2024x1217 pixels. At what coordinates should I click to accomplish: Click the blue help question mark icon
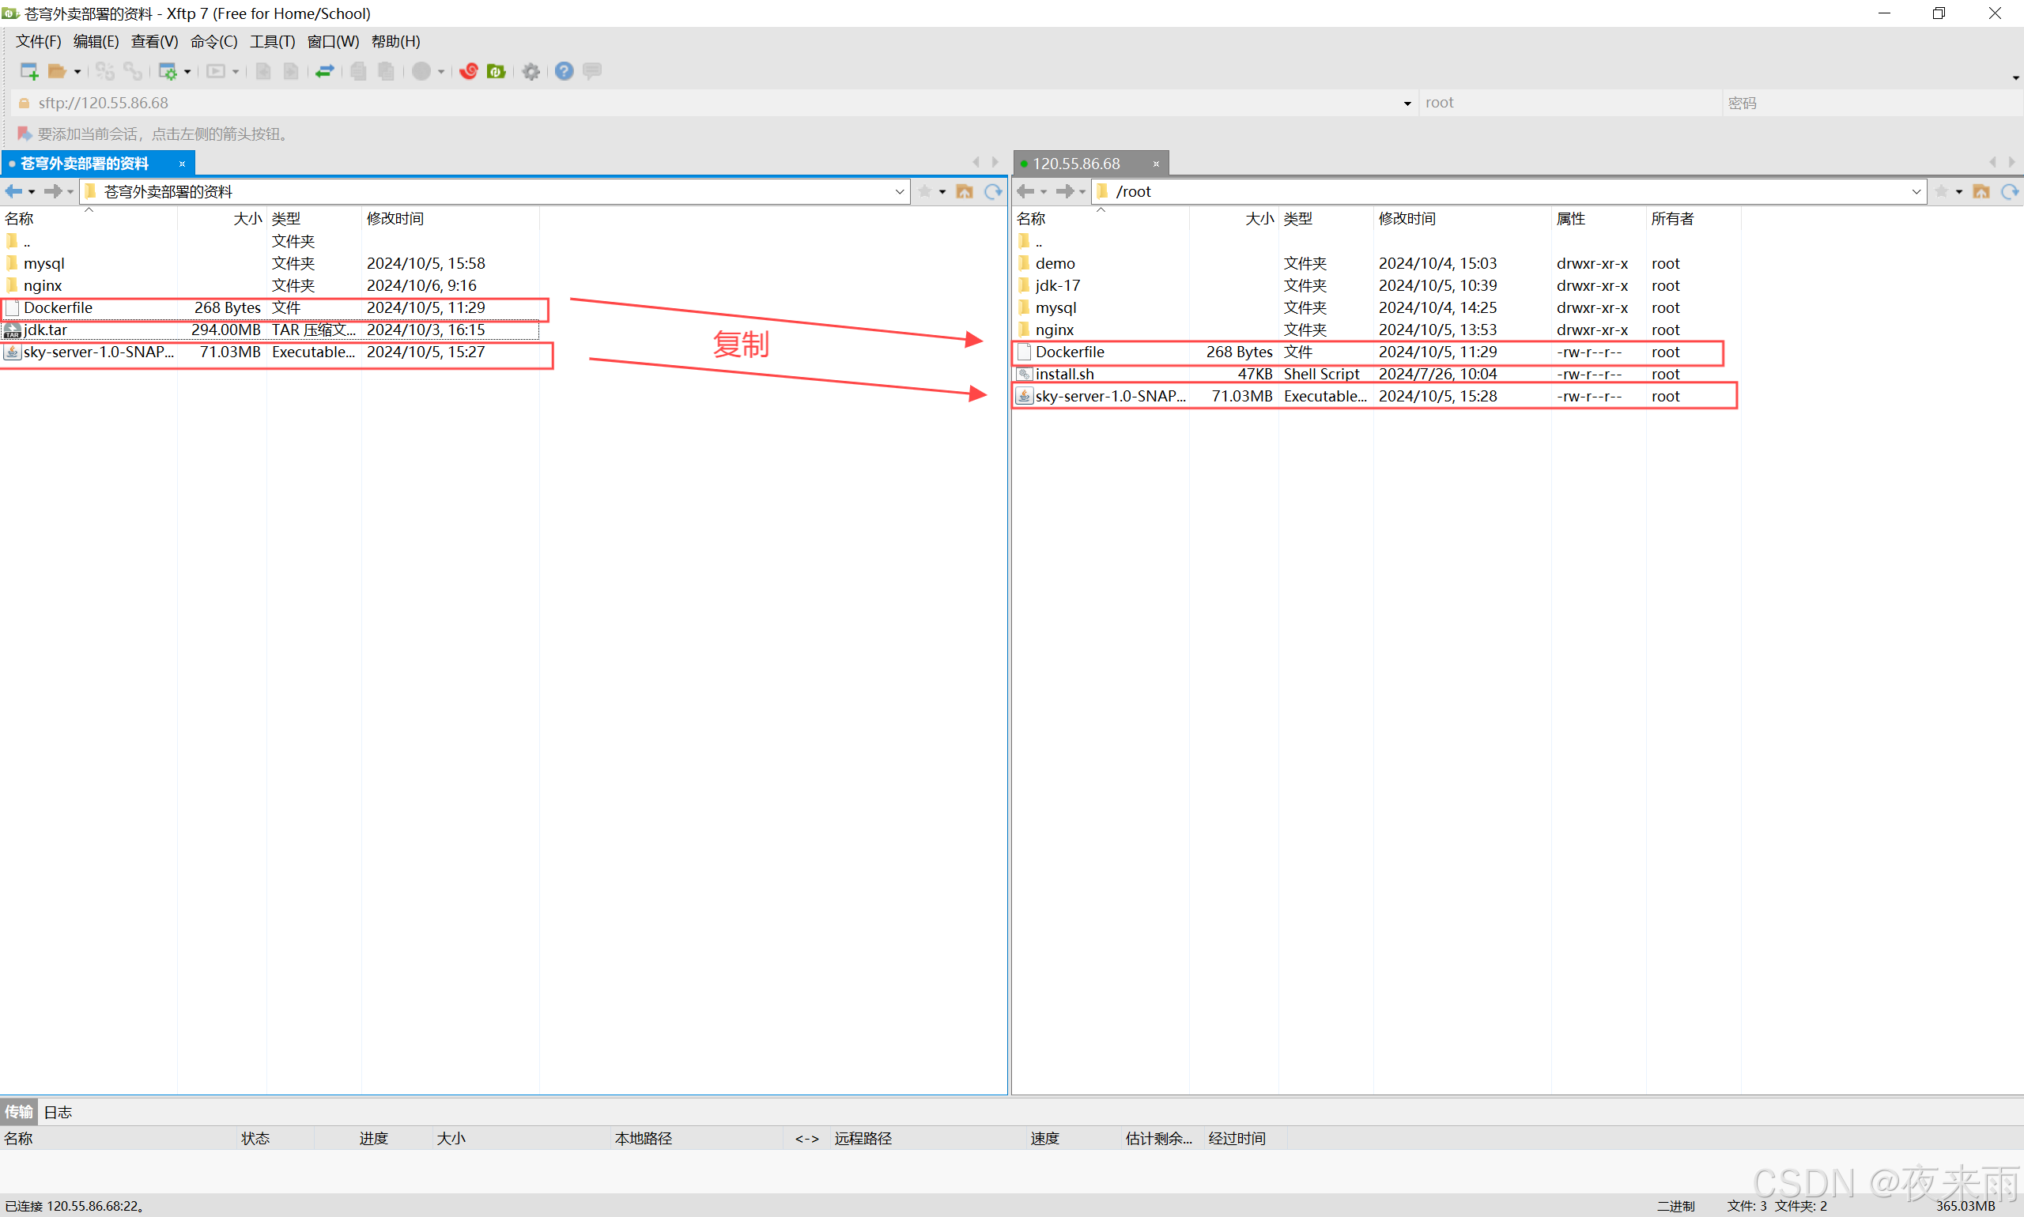pyautogui.click(x=564, y=71)
